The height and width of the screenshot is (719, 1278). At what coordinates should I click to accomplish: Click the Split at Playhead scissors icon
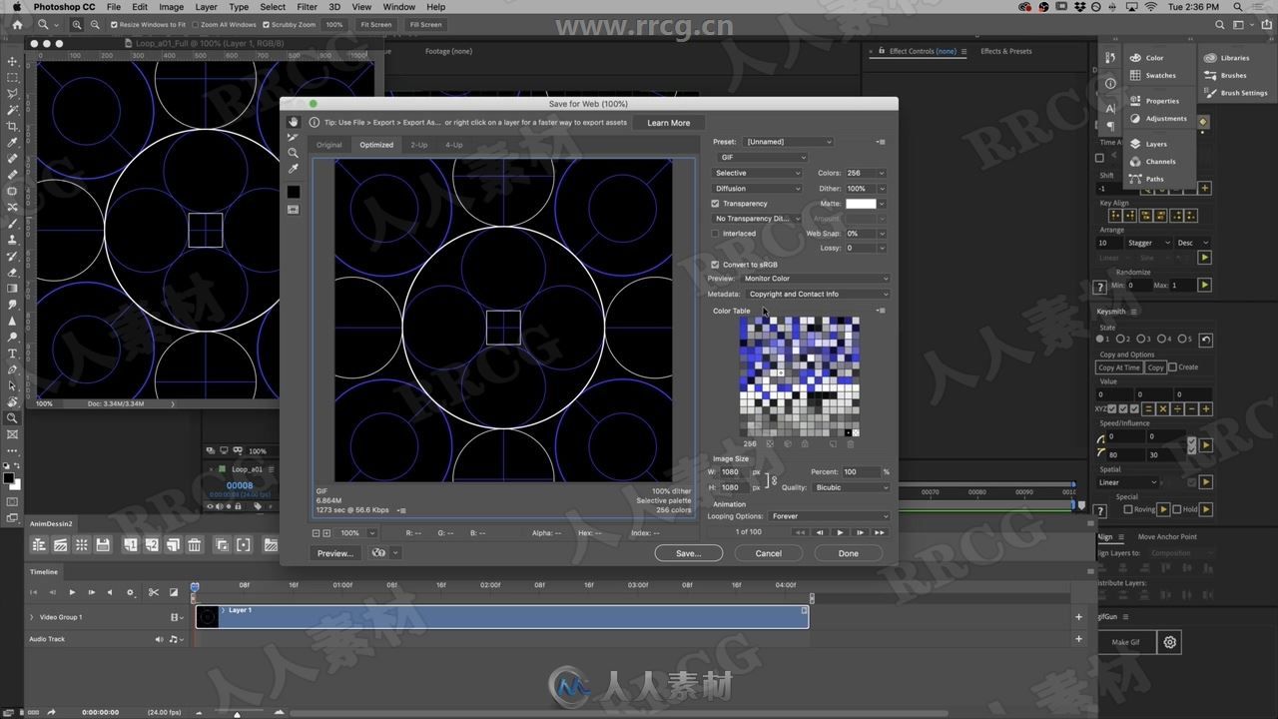[154, 592]
